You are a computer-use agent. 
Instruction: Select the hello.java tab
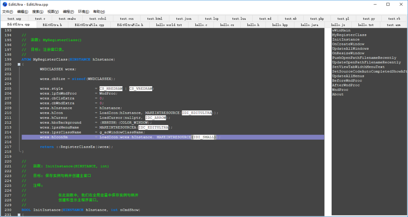point(309,25)
